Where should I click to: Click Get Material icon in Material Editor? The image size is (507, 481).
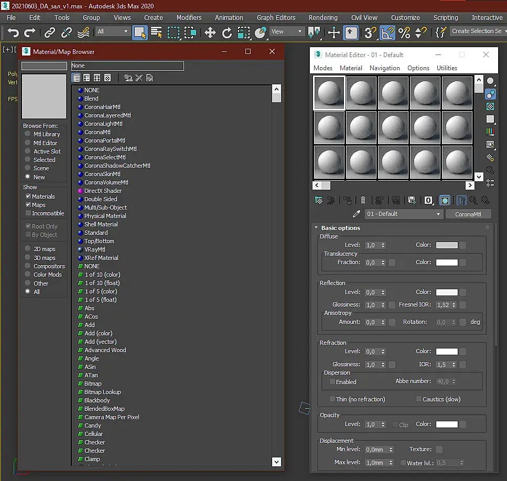pyautogui.click(x=318, y=200)
